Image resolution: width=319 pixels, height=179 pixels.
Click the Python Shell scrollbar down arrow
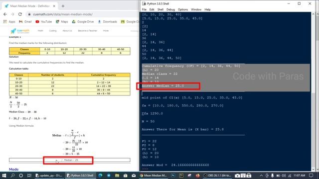(313, 169)
